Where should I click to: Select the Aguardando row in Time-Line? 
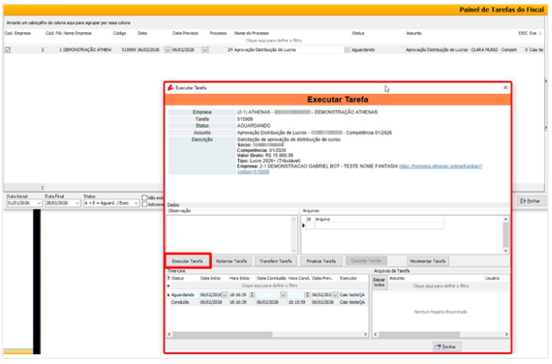(x=183, y=294)
